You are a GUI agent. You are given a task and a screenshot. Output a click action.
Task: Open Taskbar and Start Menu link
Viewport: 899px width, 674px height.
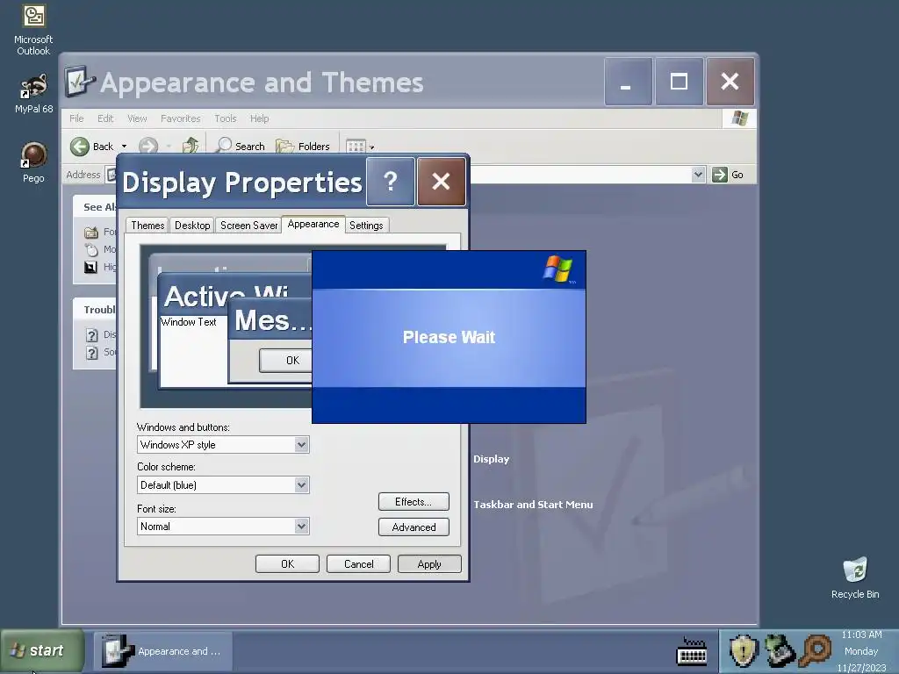(x=533, y=505)
